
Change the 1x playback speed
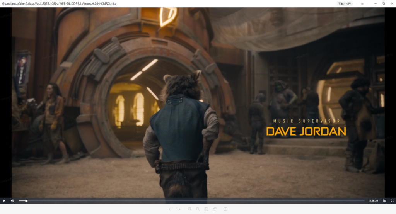tap(384, 201)
